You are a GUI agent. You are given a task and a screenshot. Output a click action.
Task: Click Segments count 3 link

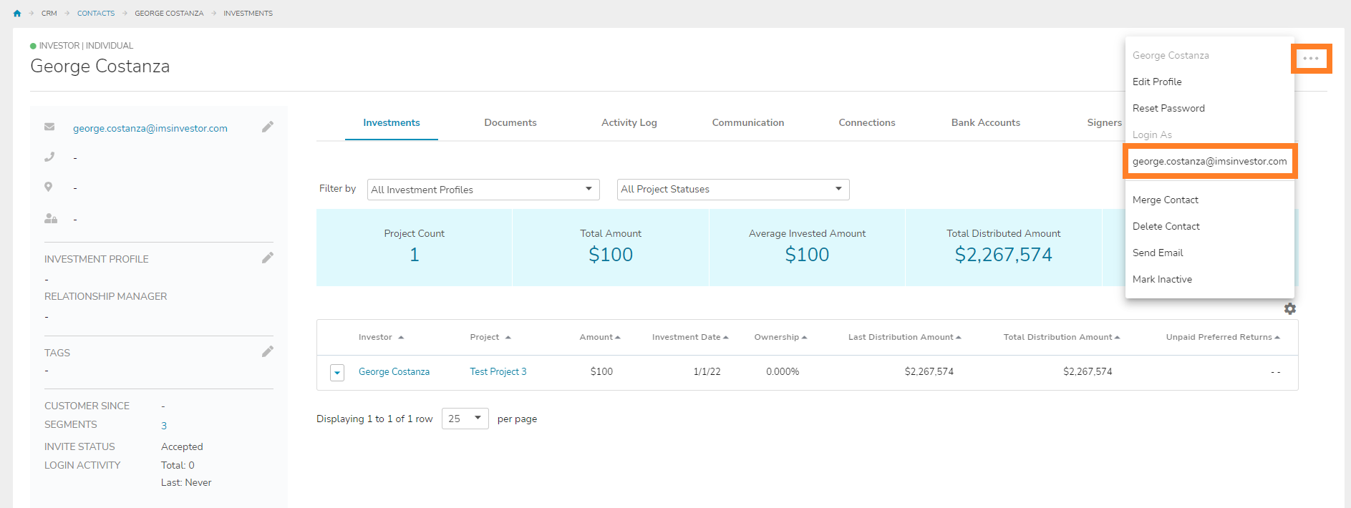click(x=164, y=426)
